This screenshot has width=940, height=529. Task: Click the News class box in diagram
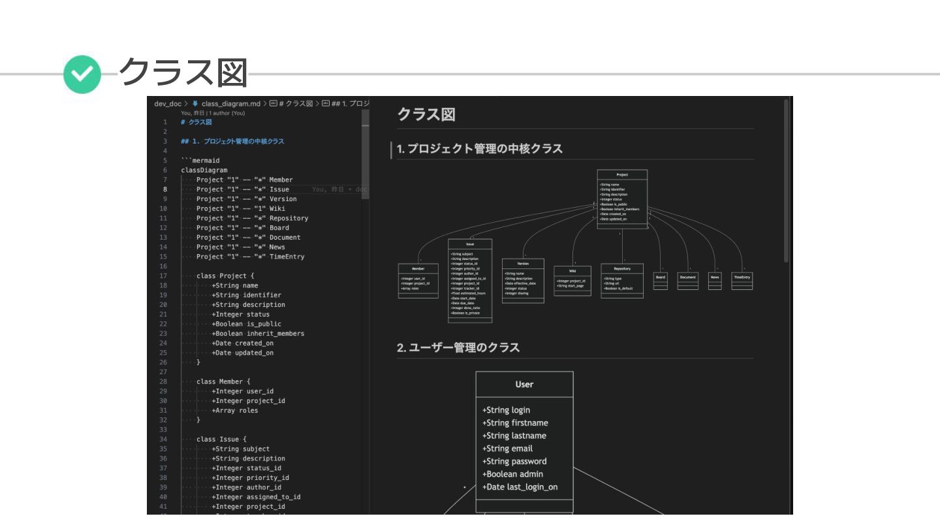(715, 281)
